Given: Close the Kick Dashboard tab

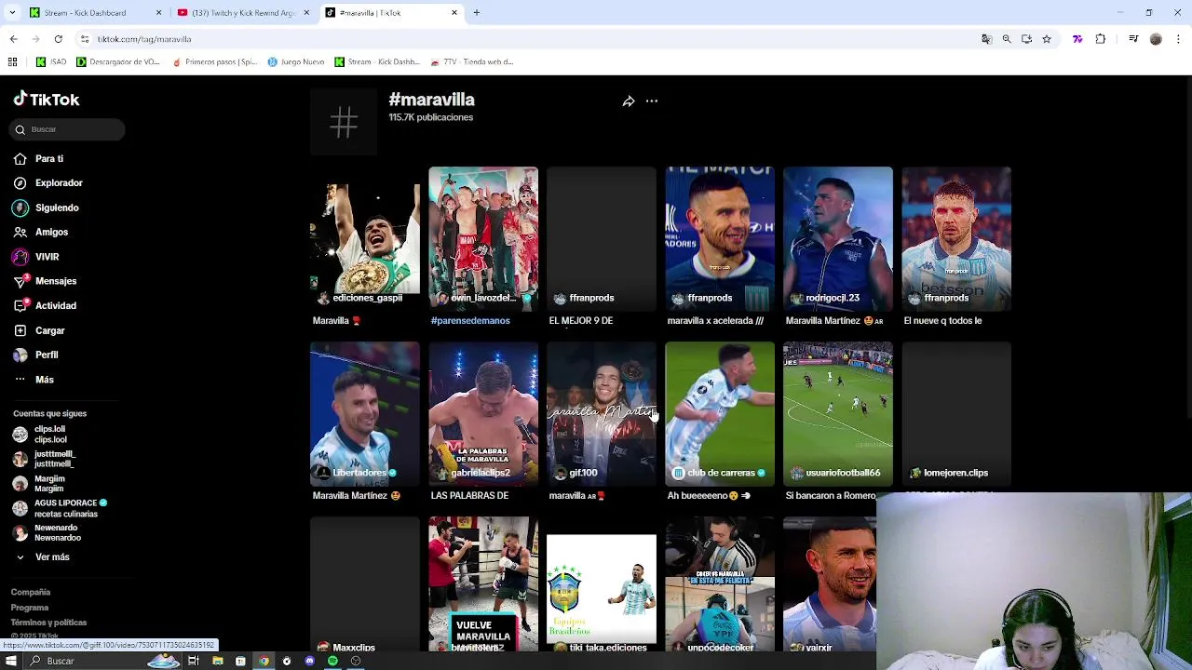Looking at the screenshot, I should click(158, 13).
